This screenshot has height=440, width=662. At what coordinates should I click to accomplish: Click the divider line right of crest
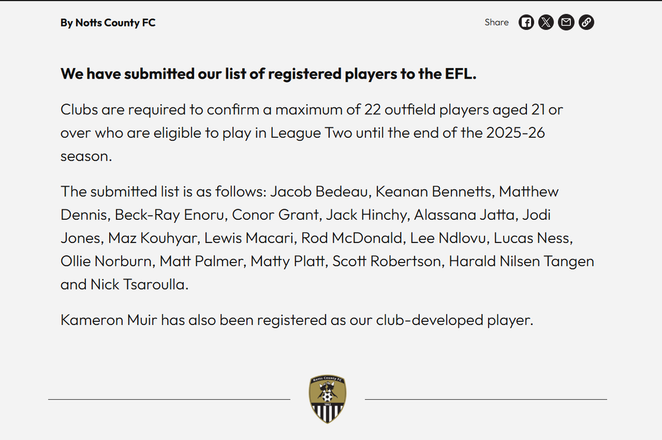coord(485,399)
